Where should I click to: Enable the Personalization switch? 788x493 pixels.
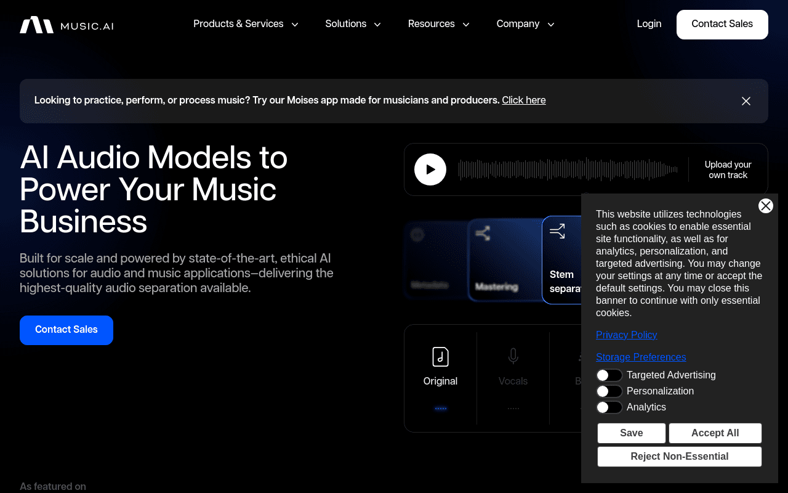tap(609, 391)
